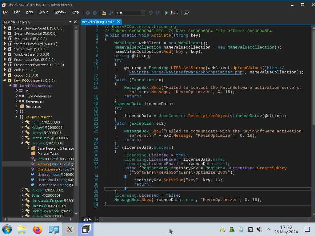This screenshot has height=236, width=315.
Task: Collapse the KevinPCOptimizer.exe module node
Action: [x=10, y=85]
